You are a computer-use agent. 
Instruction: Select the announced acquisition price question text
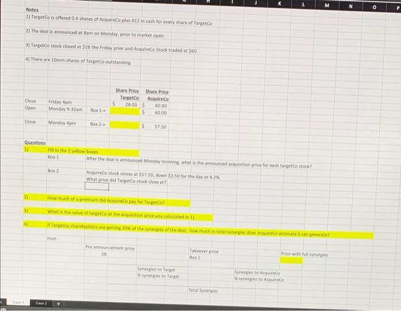pos(199,163)
